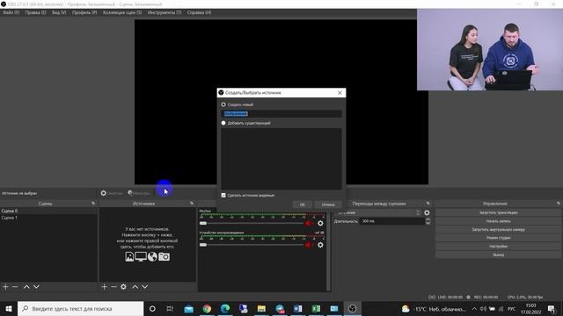Click Начать запись button
The image size is (563, 316).
click(498, 221)
